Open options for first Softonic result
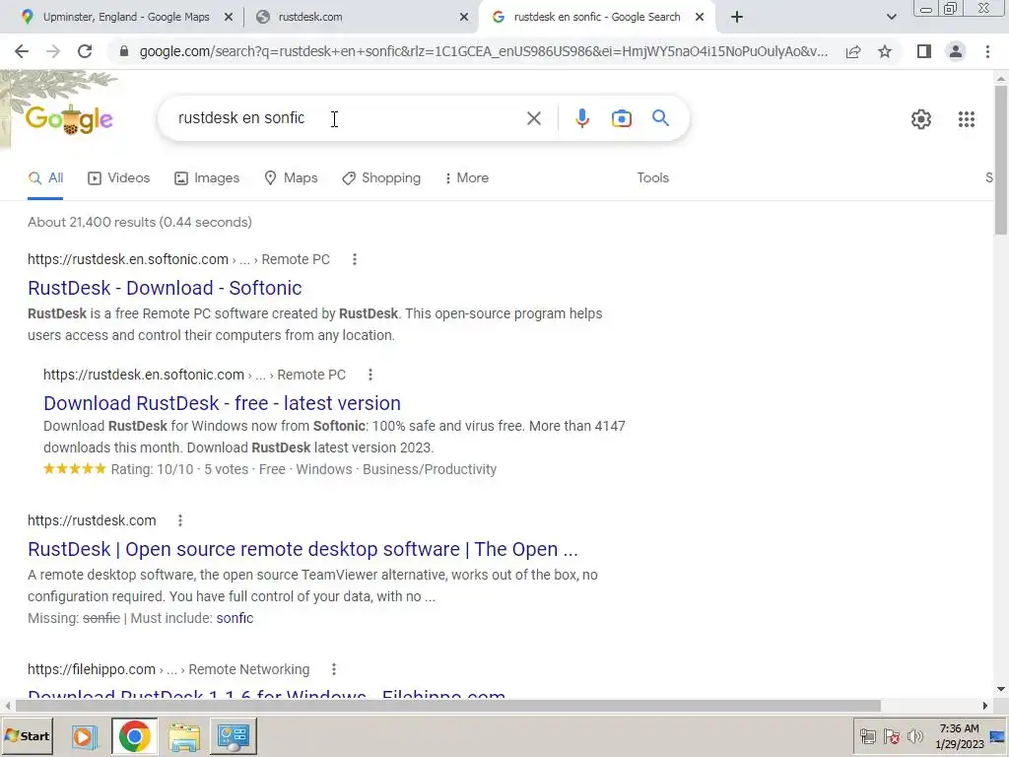 [355, 259]
